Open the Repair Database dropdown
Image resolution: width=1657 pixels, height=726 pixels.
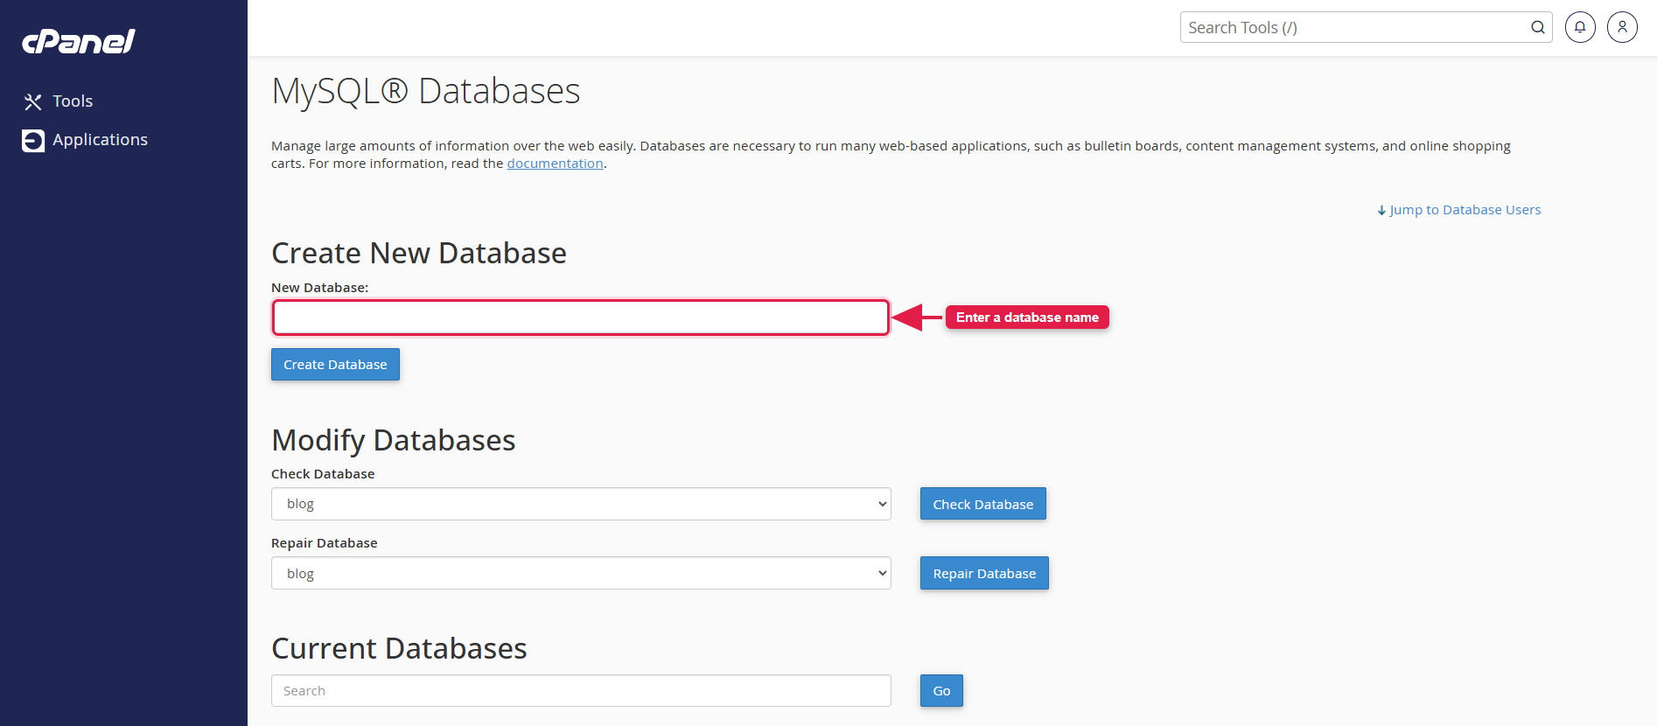click(581, 573)
